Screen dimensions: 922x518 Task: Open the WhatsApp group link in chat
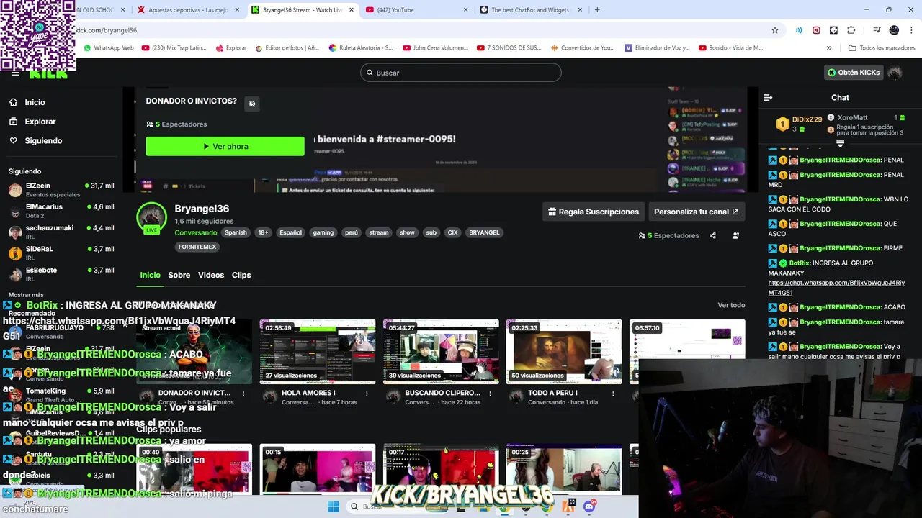pyautogui.click(x=836, y=288)
